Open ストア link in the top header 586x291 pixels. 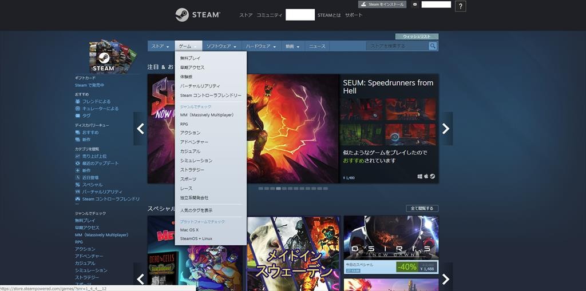246,15
